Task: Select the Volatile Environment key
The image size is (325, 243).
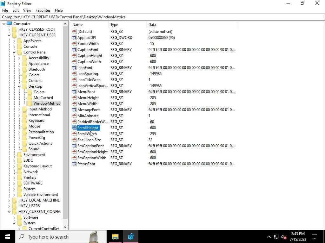Action: click(41, 195)
